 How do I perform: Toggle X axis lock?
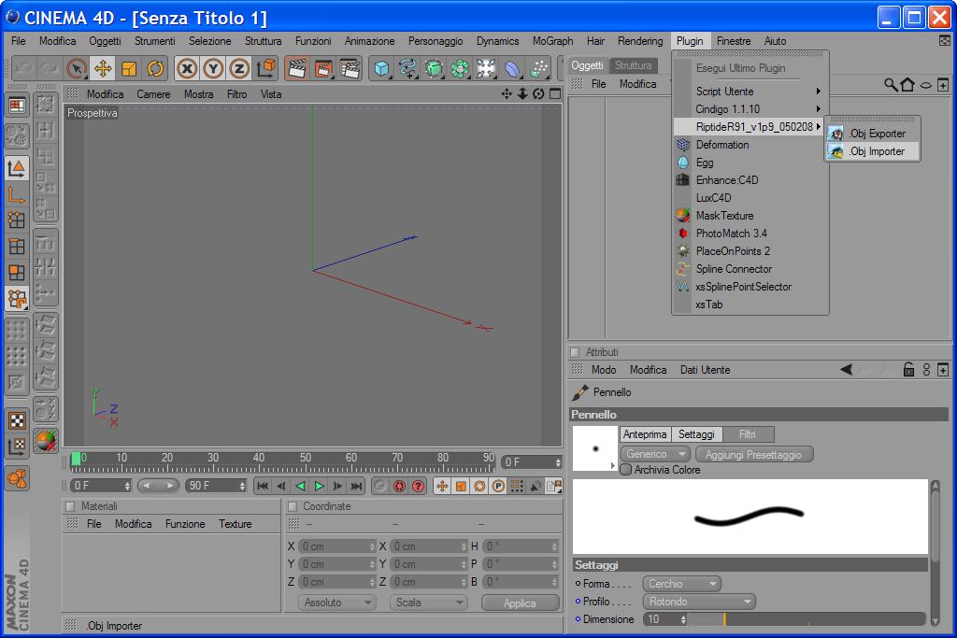tap(187, 69)
